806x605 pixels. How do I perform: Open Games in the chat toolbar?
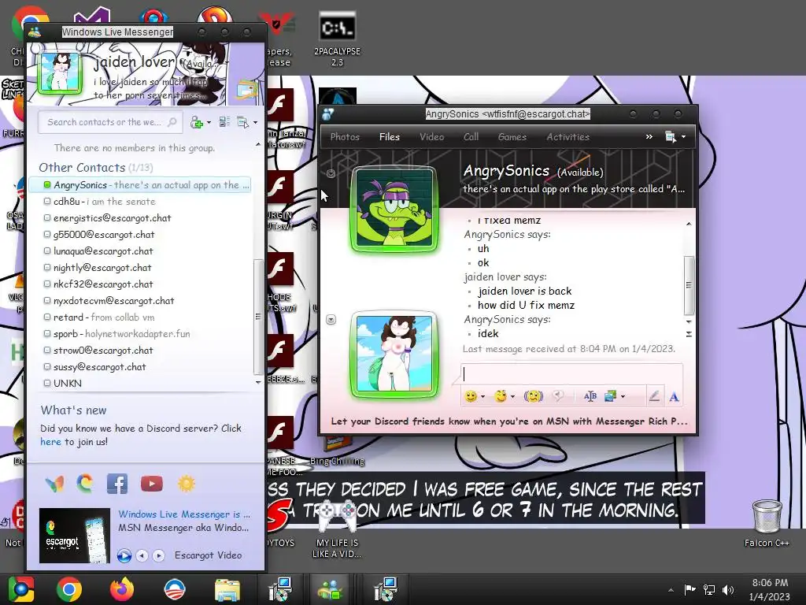click(512, 137)
